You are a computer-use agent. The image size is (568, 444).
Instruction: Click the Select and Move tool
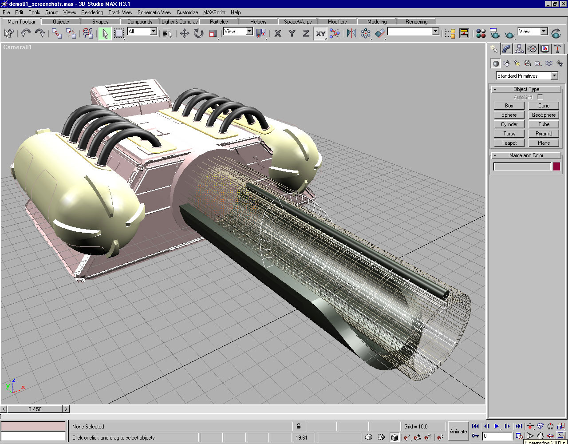[x=185, y=33]
